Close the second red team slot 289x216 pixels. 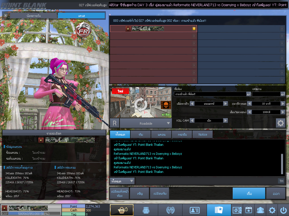point(194,36)
